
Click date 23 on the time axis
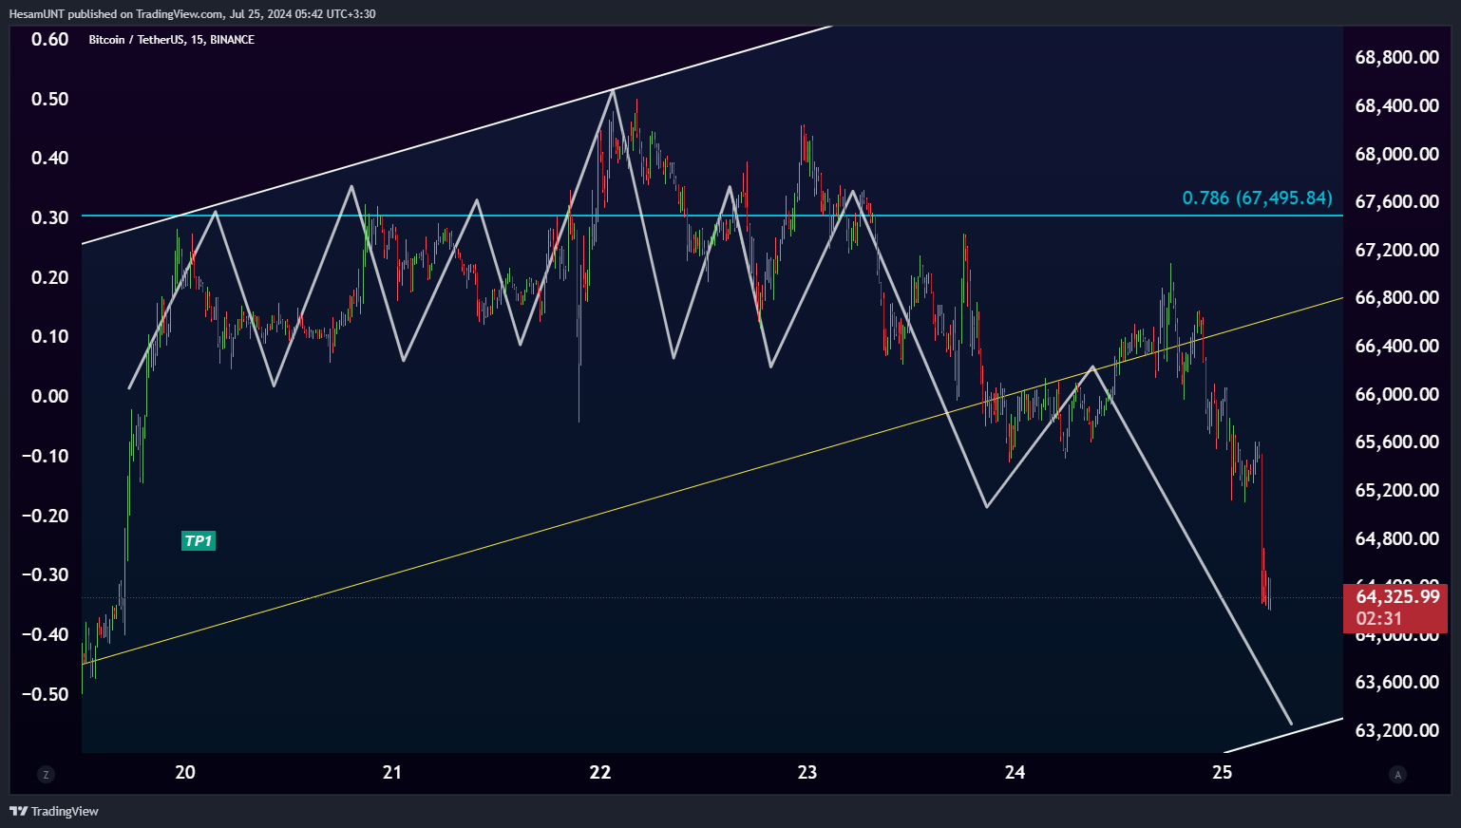coord(807,772)
